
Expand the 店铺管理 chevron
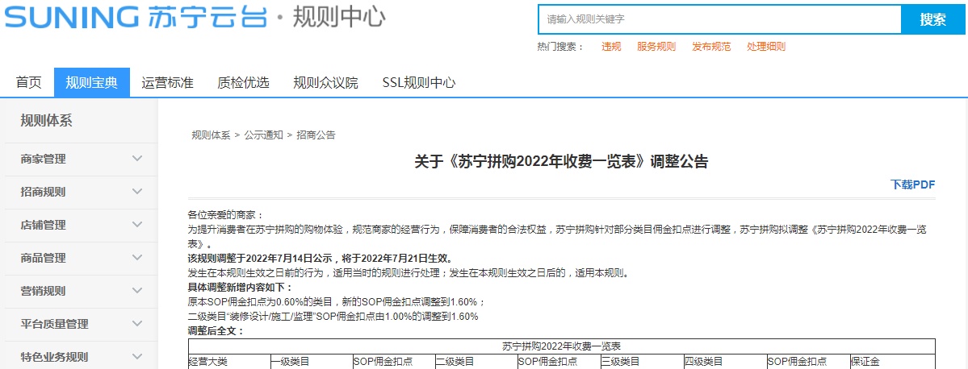[138, 225]
